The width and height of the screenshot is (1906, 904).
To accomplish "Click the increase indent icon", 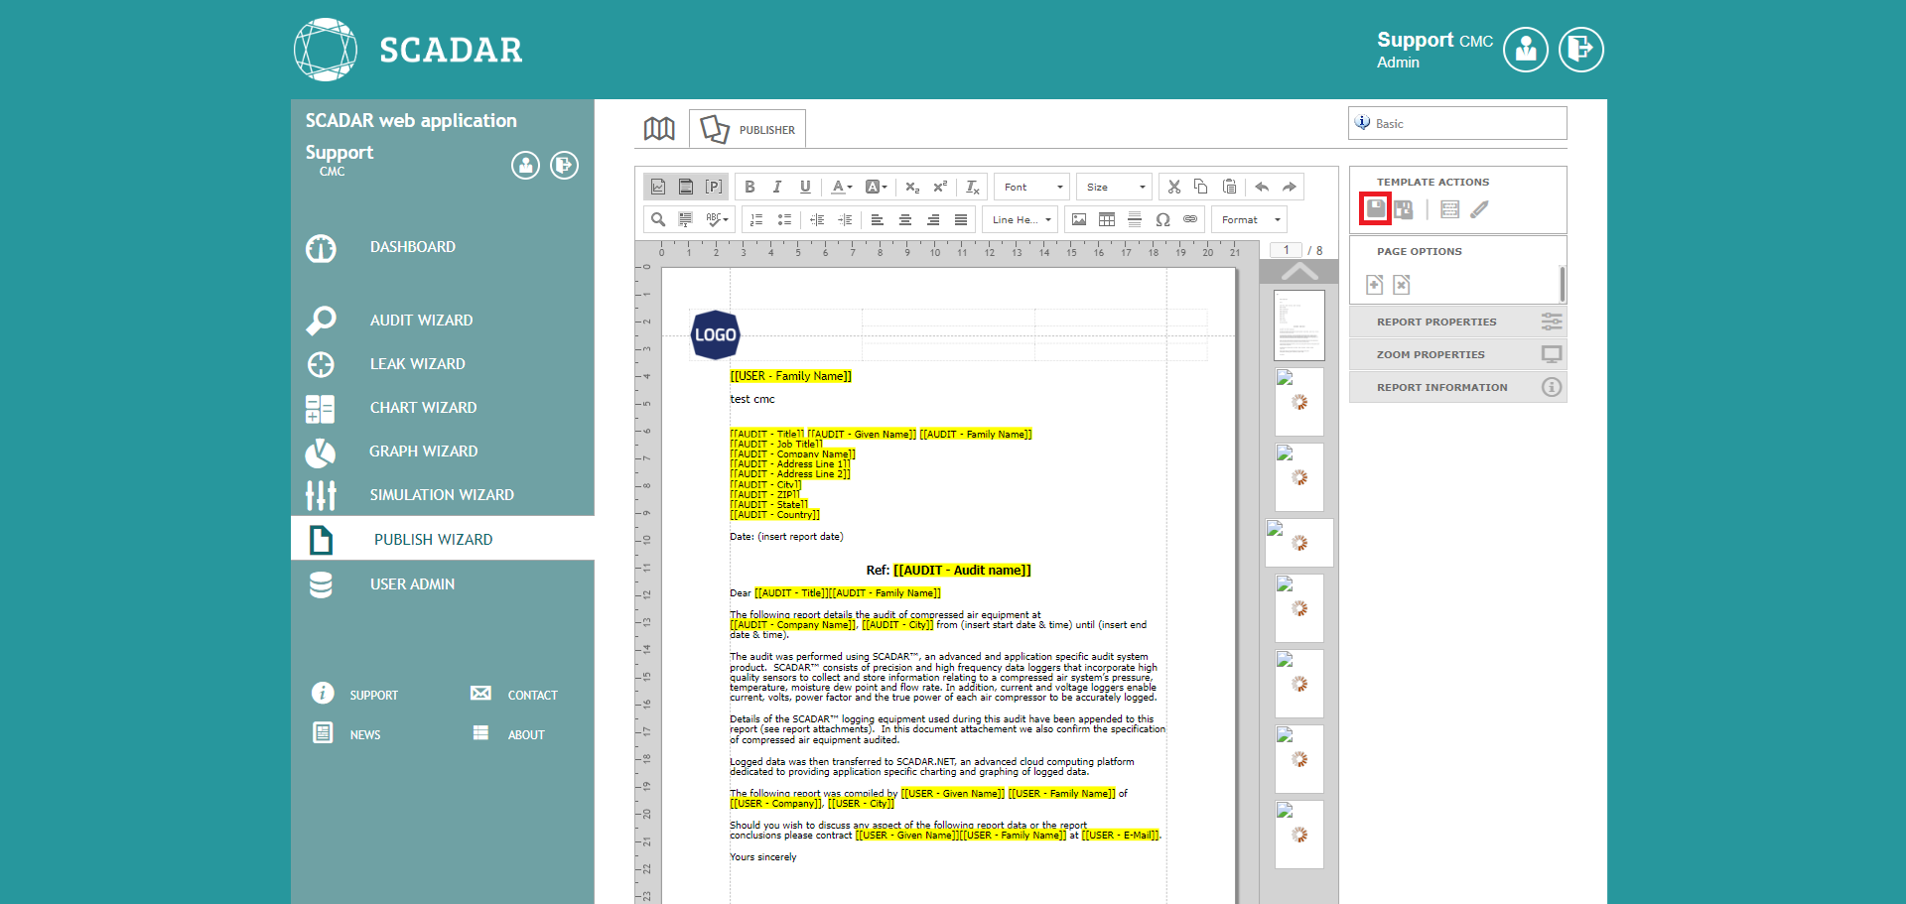I will pos(845,219).
